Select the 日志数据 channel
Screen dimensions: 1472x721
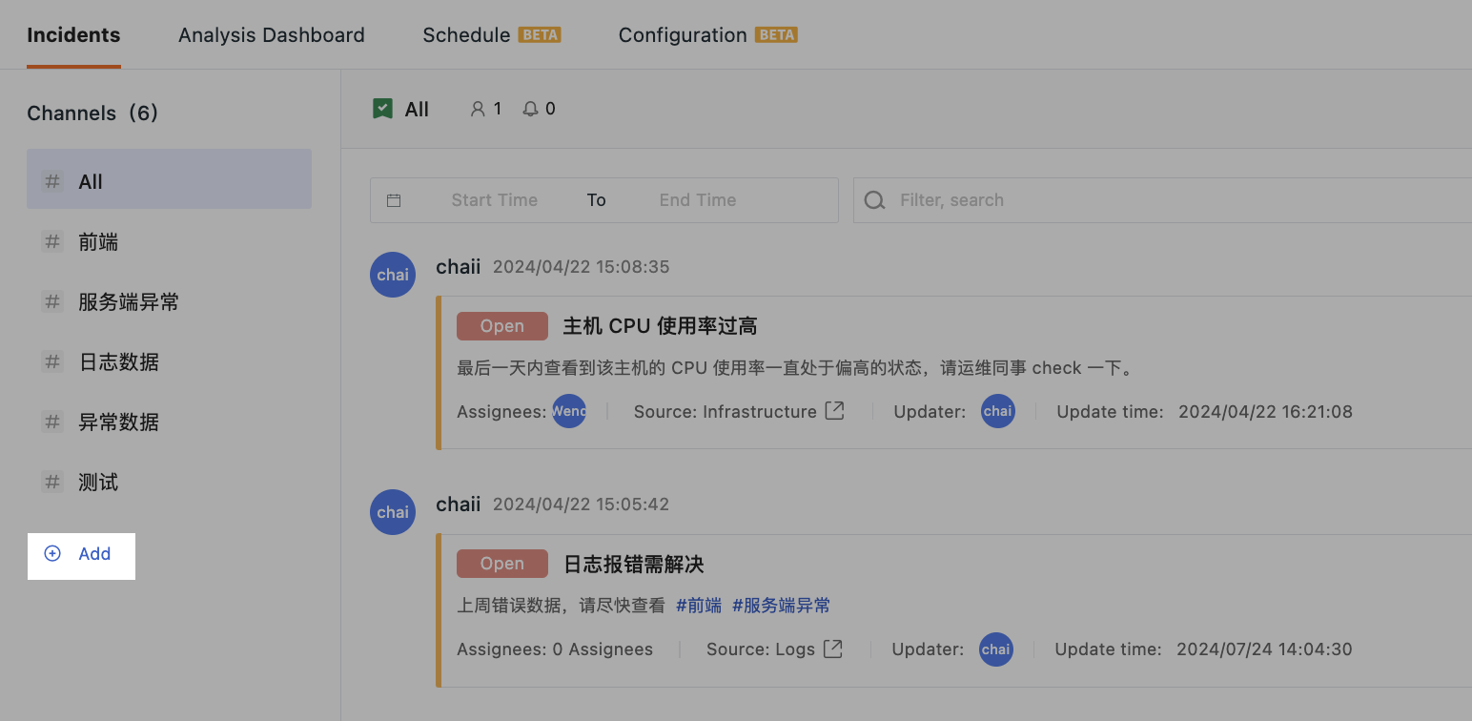[118, 362]
